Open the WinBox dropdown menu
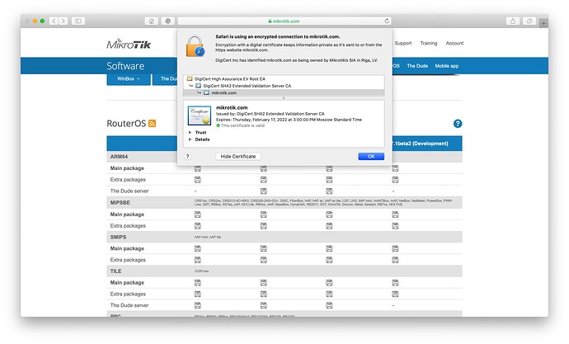This screenshot has width=569, height=344. pyautogui.click(x=129, y=78)
